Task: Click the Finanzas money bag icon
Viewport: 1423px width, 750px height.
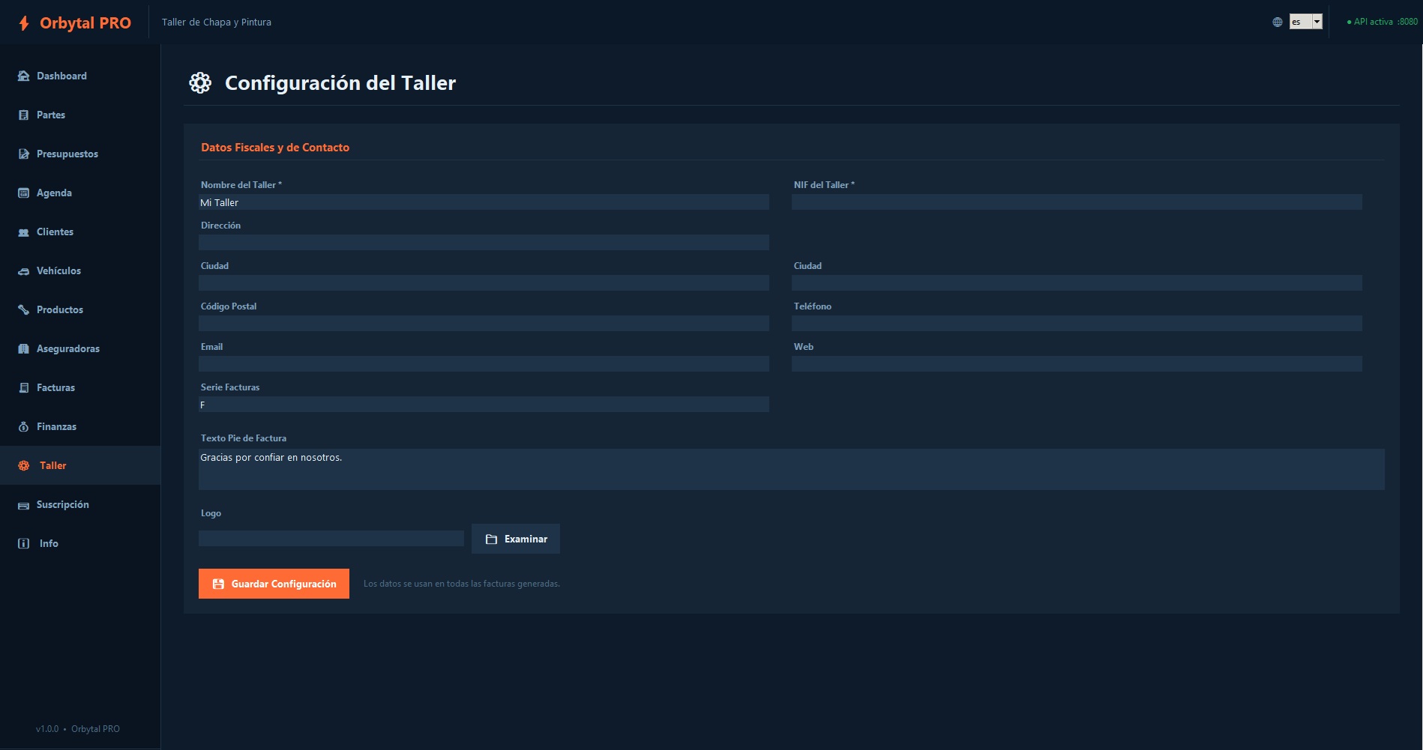Action: point(23,427)
